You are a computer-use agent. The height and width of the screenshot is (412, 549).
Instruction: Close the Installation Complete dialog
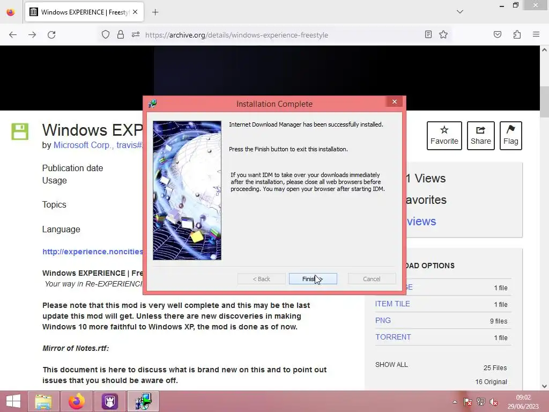[x=395, y=101]
